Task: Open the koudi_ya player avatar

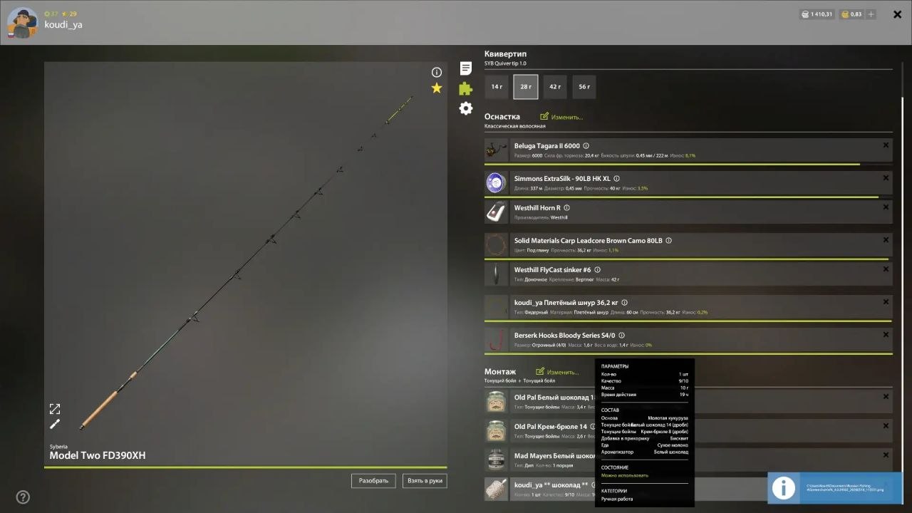Action: click(x=22, y=23)
